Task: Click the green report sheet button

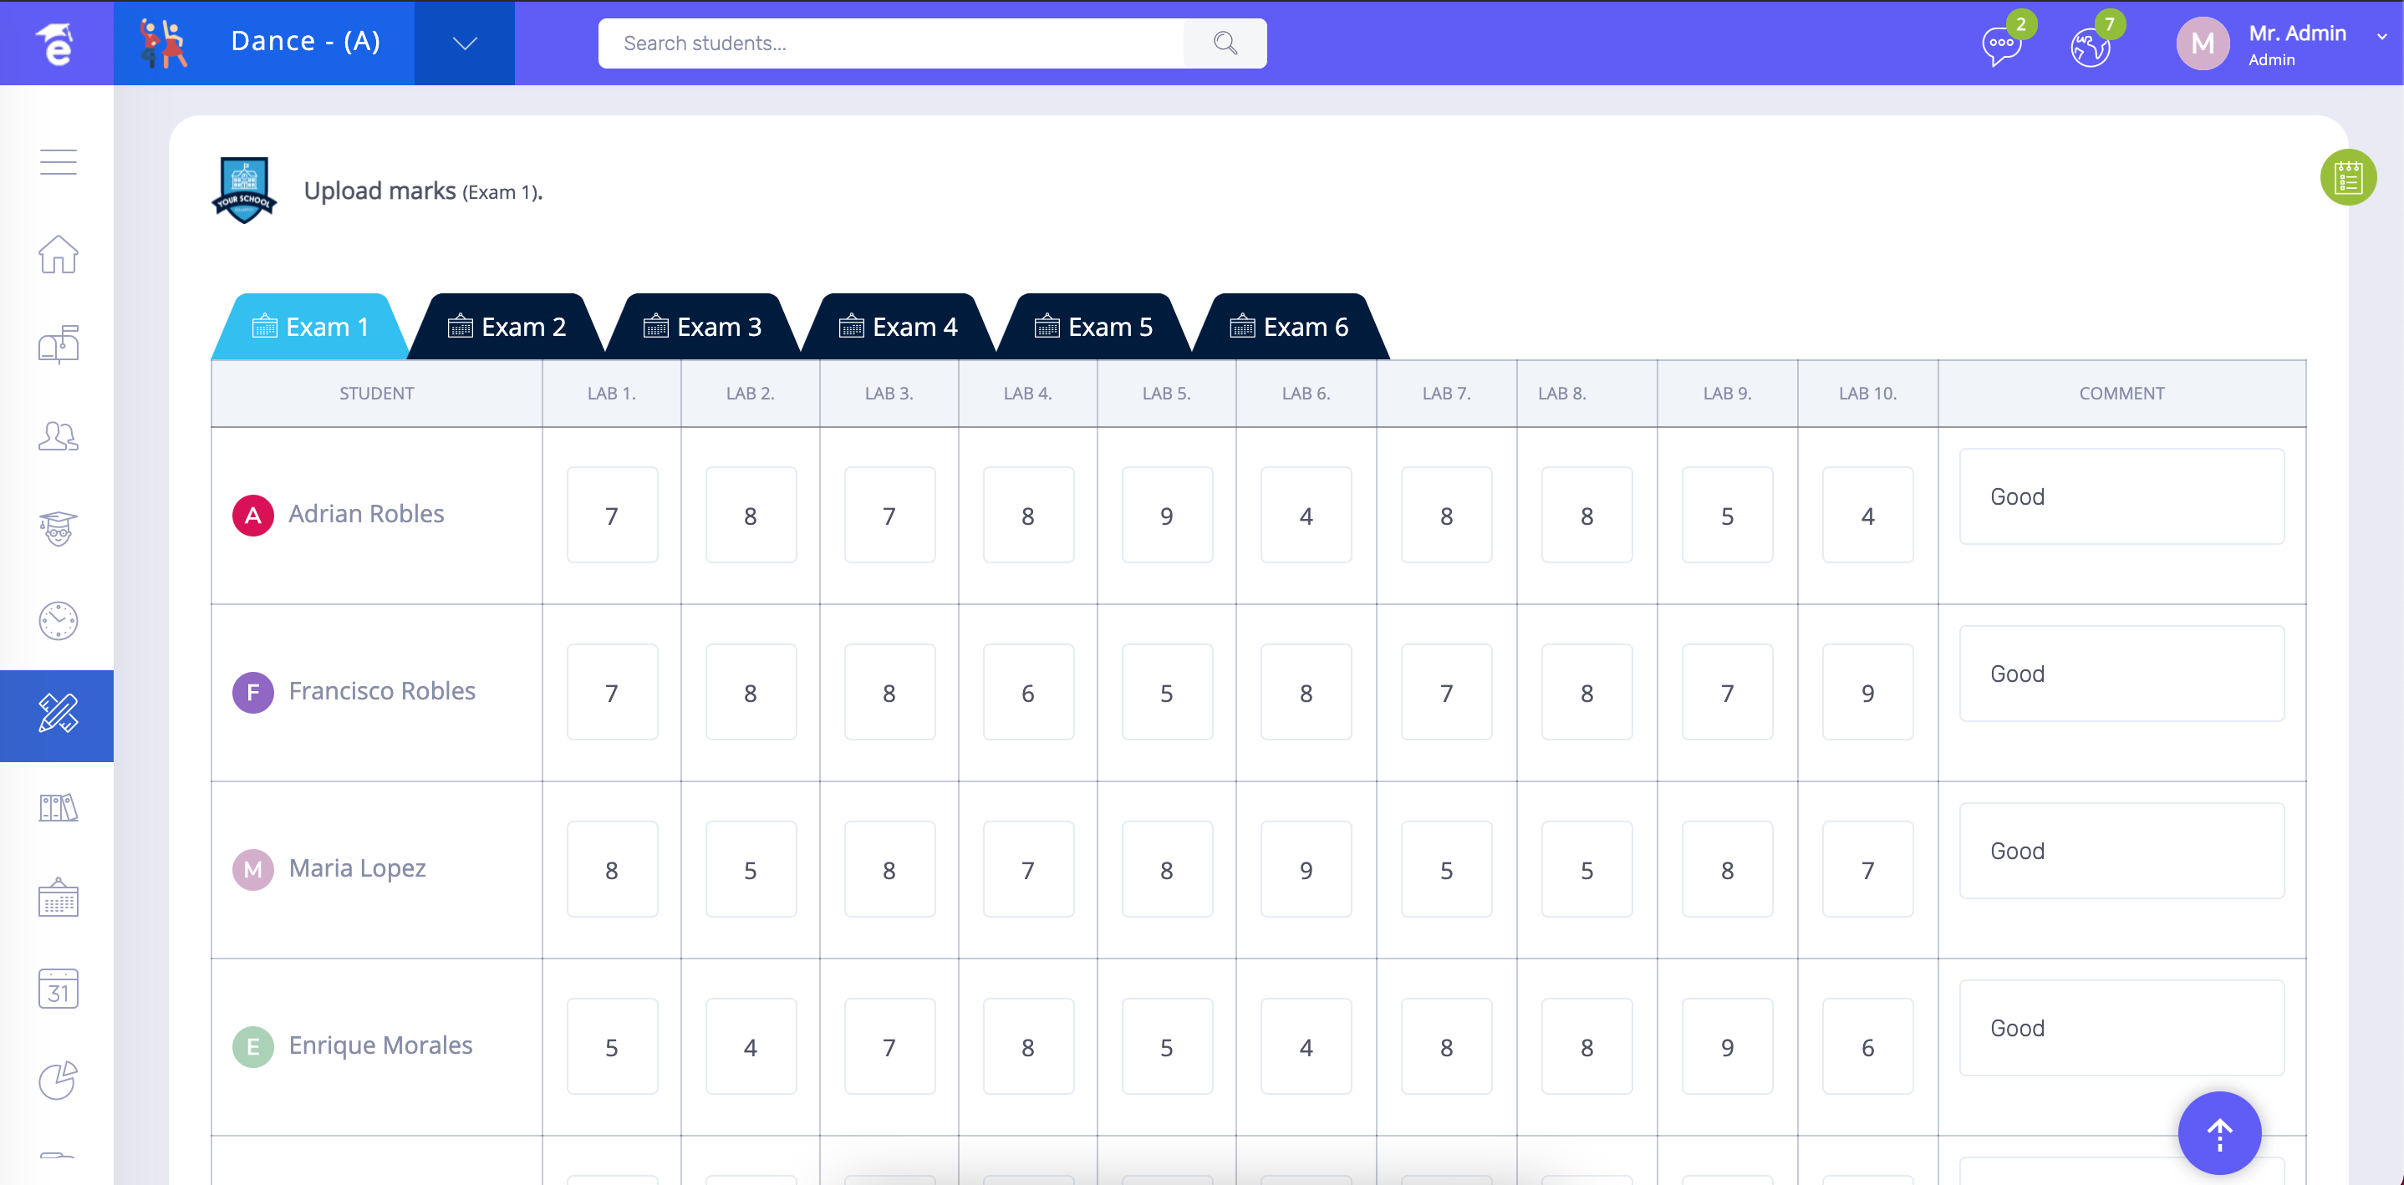Action: point(2347,177)
